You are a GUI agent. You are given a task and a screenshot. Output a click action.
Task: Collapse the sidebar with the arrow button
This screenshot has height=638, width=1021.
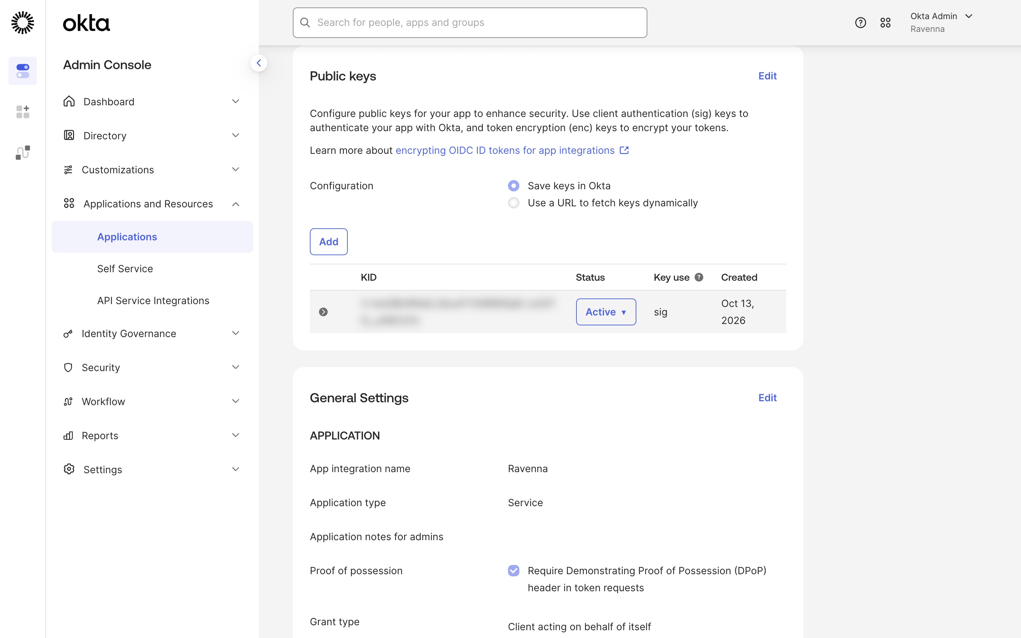pyautogui.click(x=259, y=63)
